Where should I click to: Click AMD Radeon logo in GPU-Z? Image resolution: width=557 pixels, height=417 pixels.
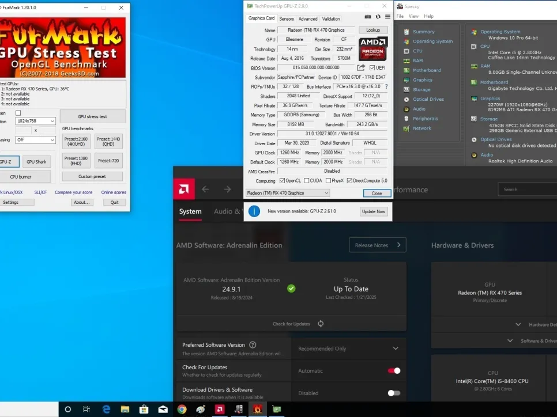click(372, 48)
